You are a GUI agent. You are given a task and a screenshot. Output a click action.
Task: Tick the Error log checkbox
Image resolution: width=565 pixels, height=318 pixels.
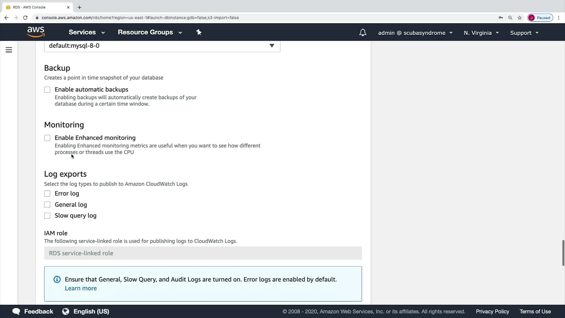point(47,194)
